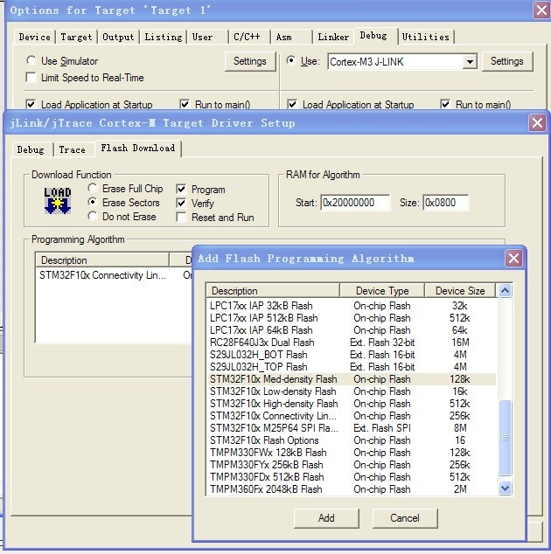Sort by Device Size column header

(x=460, y=291)
